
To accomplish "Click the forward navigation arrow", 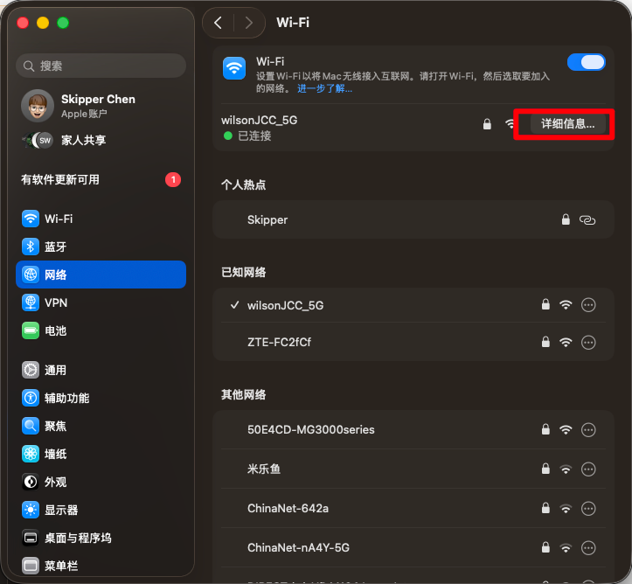I will [249, 23].
